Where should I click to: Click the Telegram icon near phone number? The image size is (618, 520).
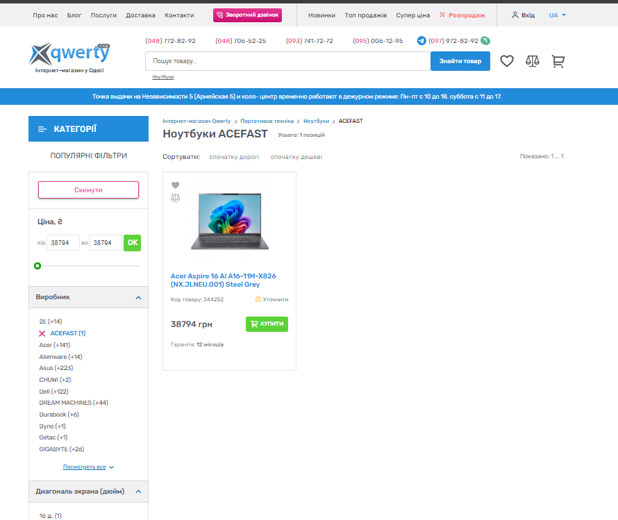[421, 41]
